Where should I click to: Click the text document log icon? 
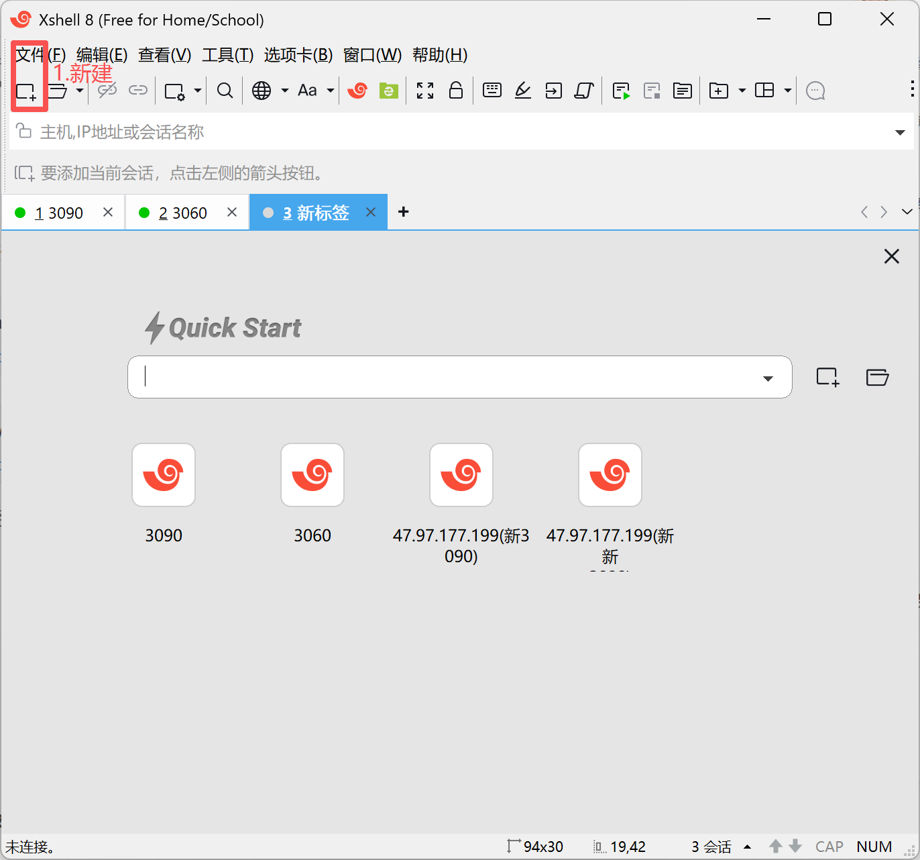point(683,91)
